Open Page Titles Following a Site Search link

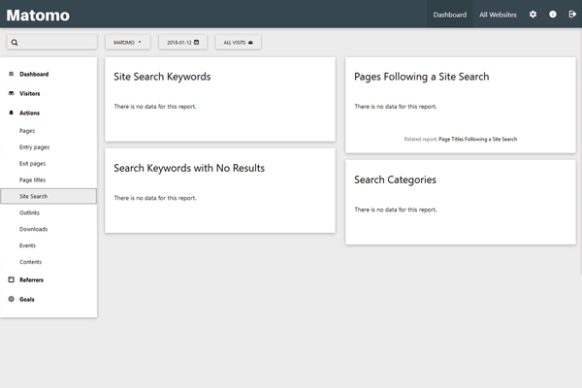tap(477, 139)
